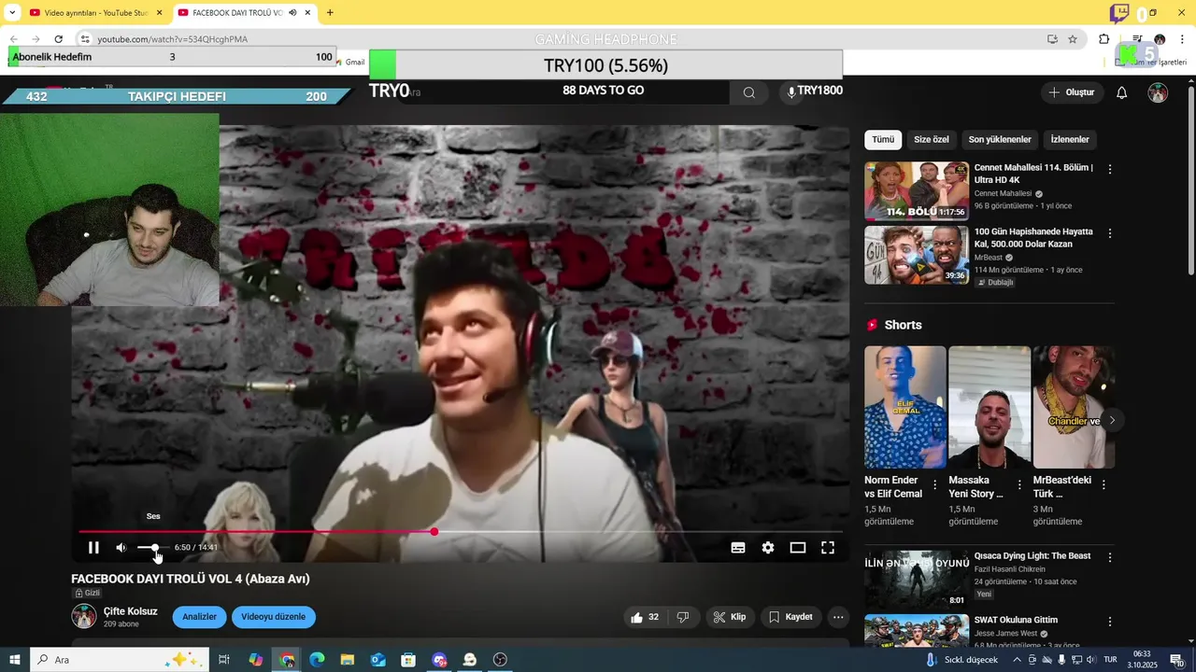Select the İzlenenler filter chip
This screenshot has width=1196, height=672.
point(1070,140)
